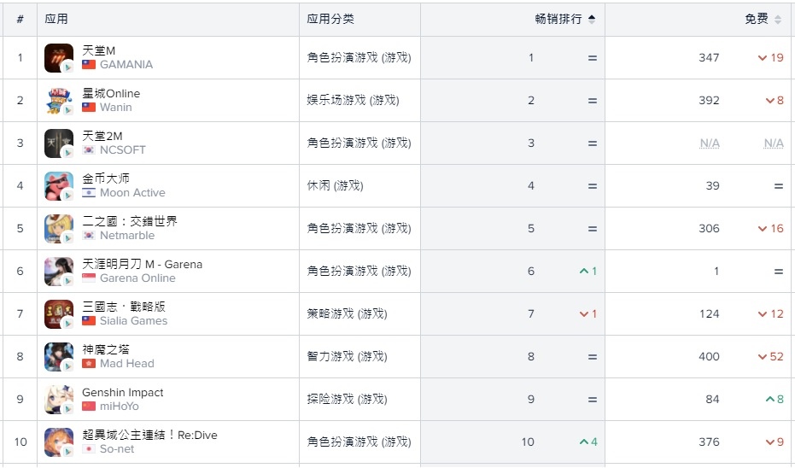The width and height of the screenshot is (795, 468).
Task: Sort by 畅销排行 column arrows
Action: (591, 20)
